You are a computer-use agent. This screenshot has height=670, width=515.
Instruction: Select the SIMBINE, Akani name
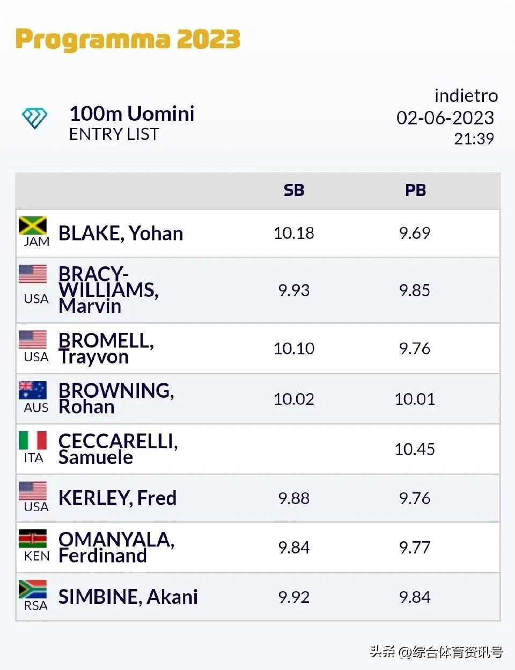(x=128, y=597)
